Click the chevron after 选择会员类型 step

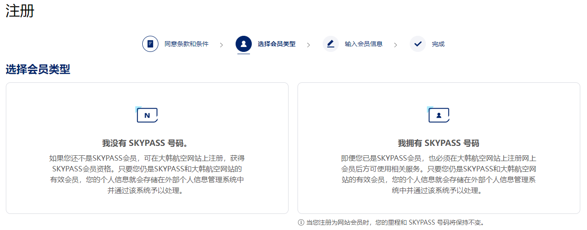[x=308, y=45]
